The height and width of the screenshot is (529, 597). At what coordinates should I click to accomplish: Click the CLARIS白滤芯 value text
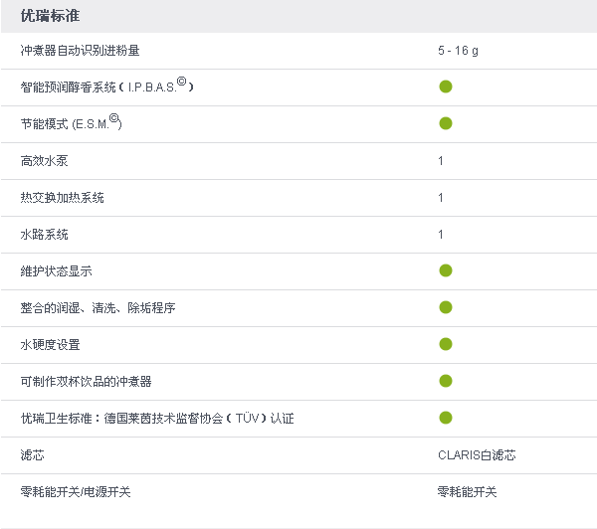tap(477, 454)
